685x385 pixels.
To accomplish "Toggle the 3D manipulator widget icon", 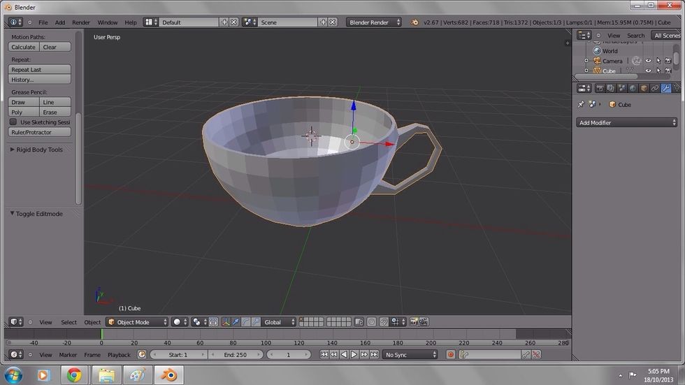I will point(225,322).
